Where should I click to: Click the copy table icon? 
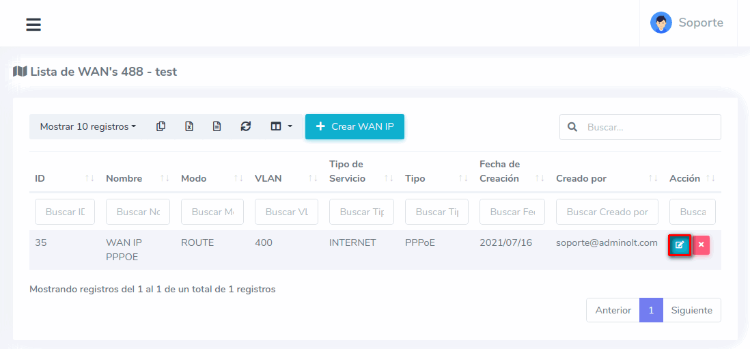tap(161, 126)
